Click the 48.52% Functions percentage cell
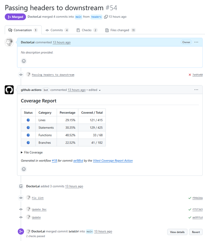 67,135
